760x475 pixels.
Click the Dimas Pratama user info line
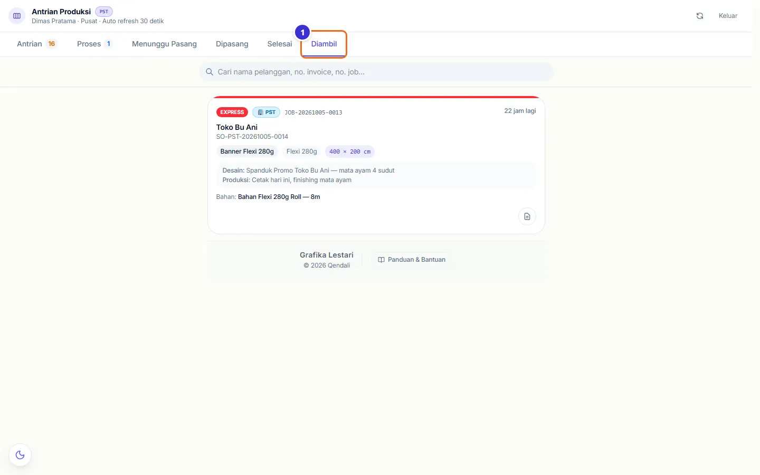coord(98,21)
